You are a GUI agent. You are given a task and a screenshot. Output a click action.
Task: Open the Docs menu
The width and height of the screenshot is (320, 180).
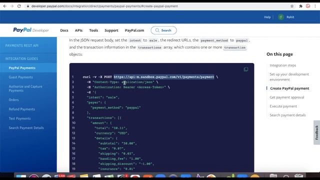[x=64, y=30]
